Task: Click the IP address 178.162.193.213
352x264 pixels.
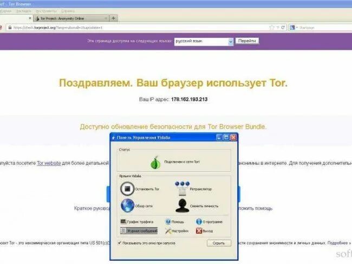Action: pyautogui.click(x=189, y=99)
